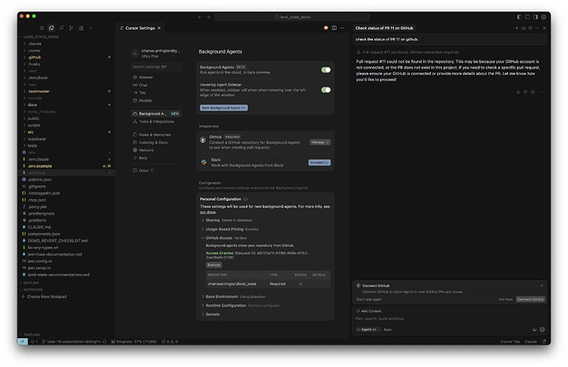Click the chat prompt input field
The width and height of the screenshot is (568, 367).
pos(449,319)
